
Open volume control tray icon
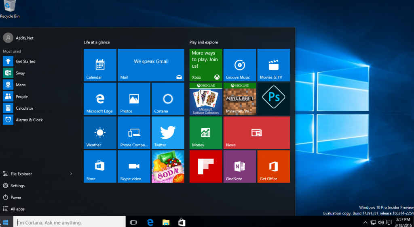pyautogui.click(x=381, y=223)
